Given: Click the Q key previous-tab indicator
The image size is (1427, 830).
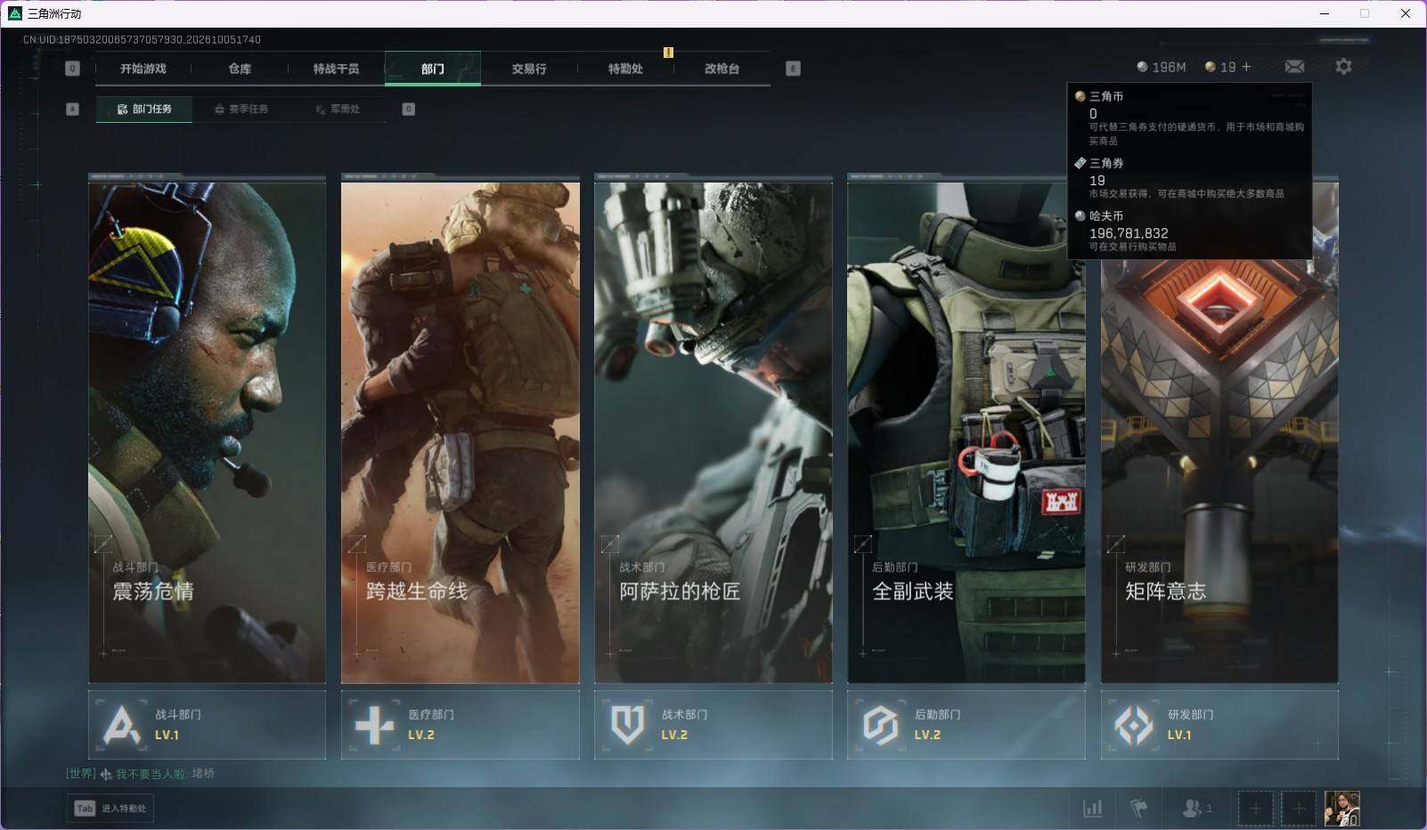Looking at the screenshot, I should 73,69.
